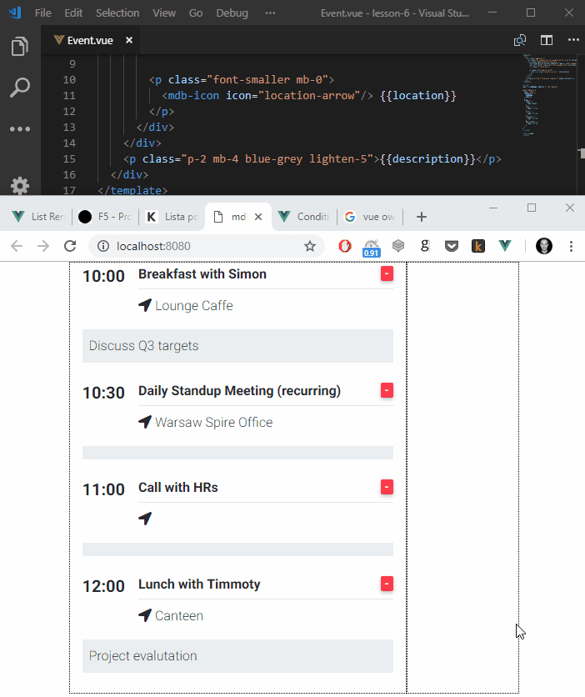Click the minimap code overview
The image size is (585, 697).
[549, 95]
